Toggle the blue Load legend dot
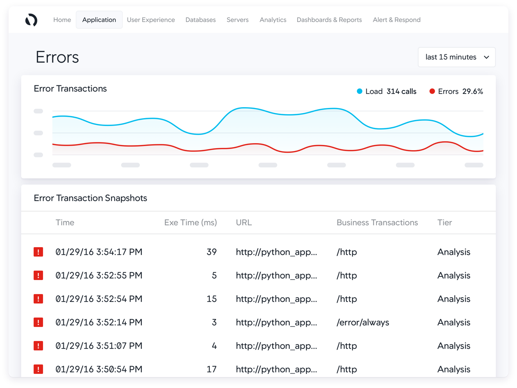 pyautogui.click(x=360, y=92)
